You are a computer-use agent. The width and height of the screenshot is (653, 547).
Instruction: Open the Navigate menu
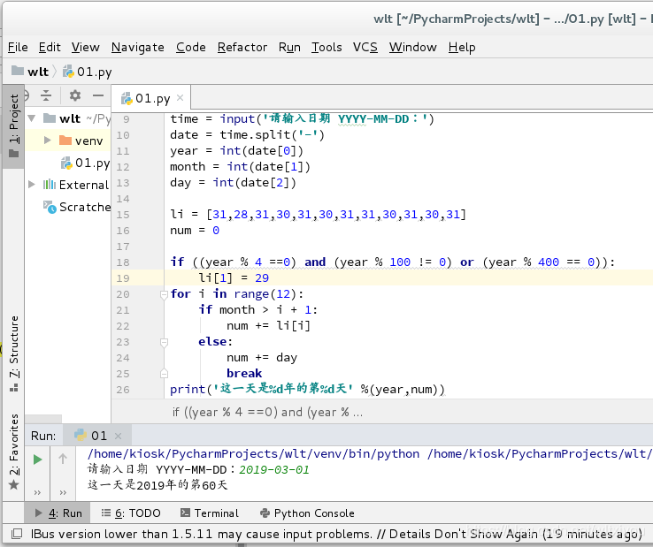pyautogui.click(x=138, y=47)
